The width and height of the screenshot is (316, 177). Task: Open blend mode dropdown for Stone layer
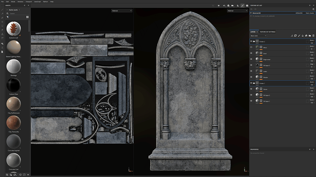312,88
